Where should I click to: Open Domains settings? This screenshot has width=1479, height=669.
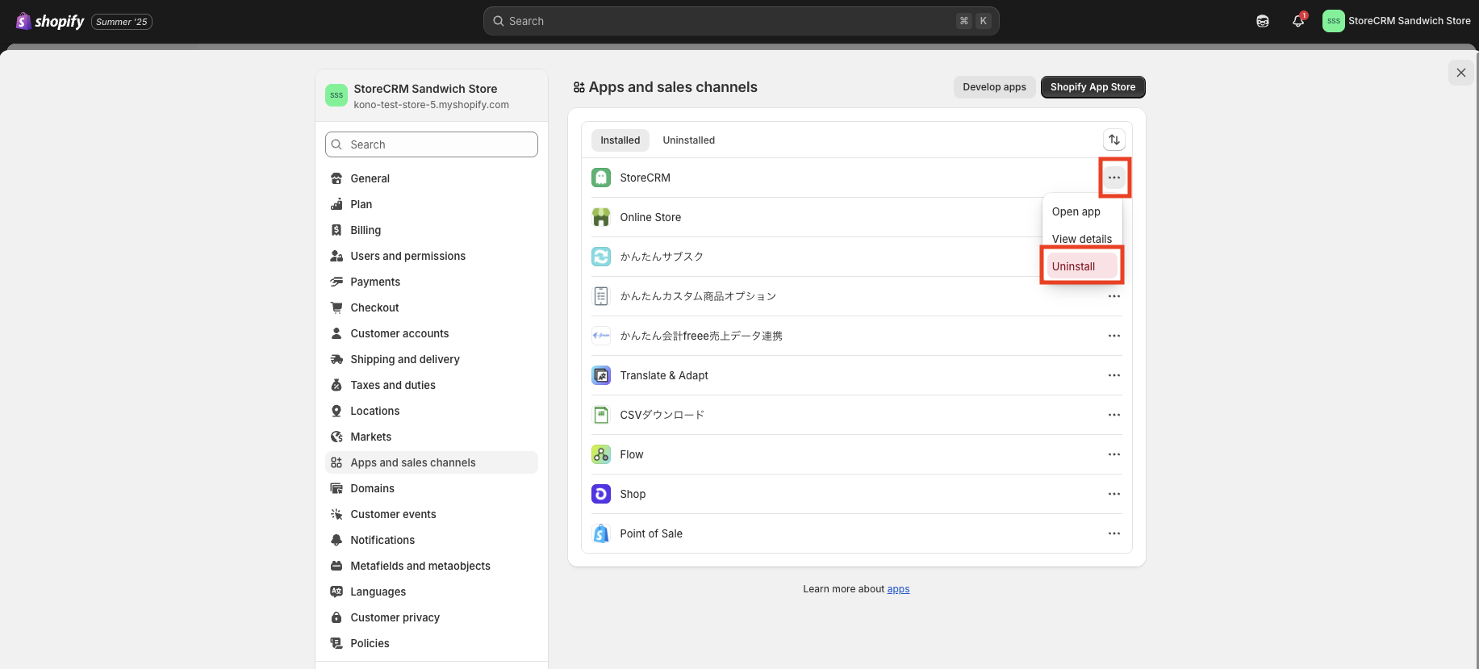[x=432, y=488]
